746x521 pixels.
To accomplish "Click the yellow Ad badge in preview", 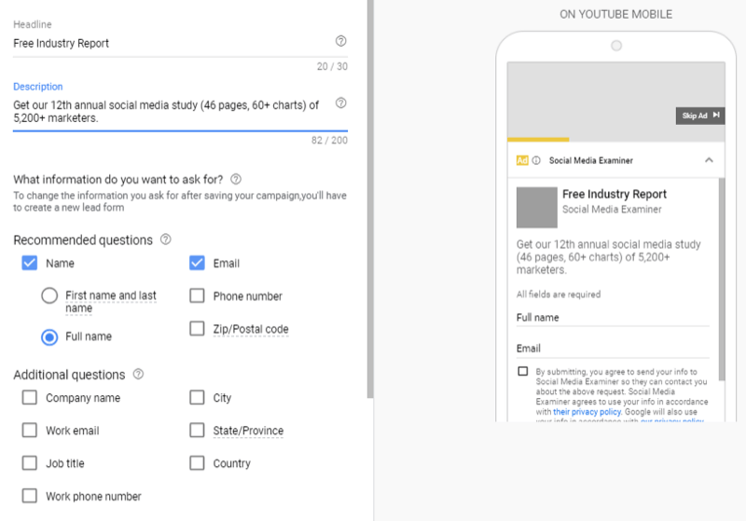I will [x=522, y=160].
